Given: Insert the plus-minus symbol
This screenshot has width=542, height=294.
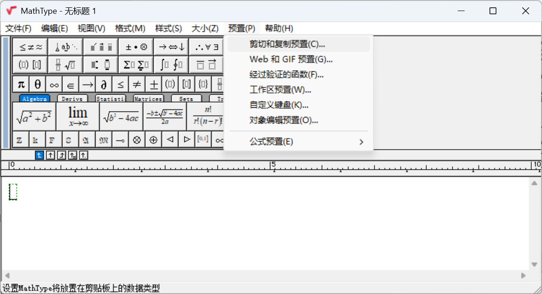Looking at the screenshot, I should (154, 84).
